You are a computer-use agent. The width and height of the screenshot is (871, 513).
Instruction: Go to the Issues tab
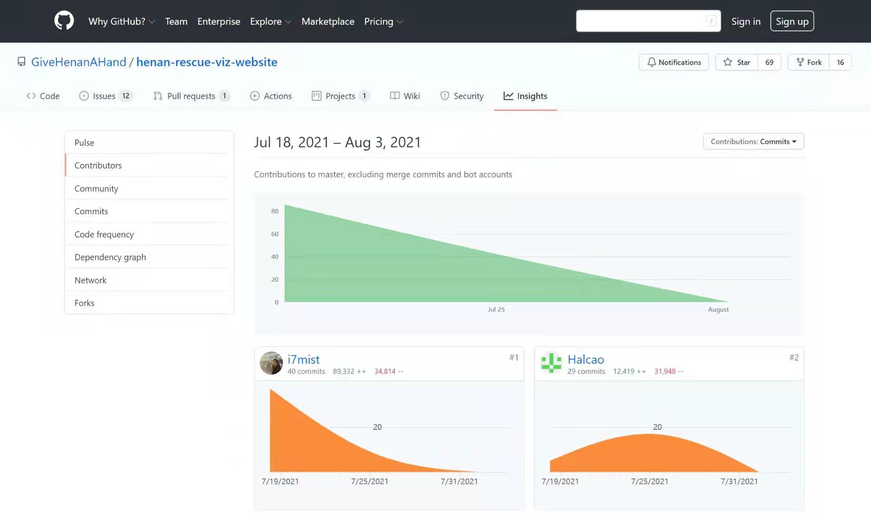pos(105,96)
